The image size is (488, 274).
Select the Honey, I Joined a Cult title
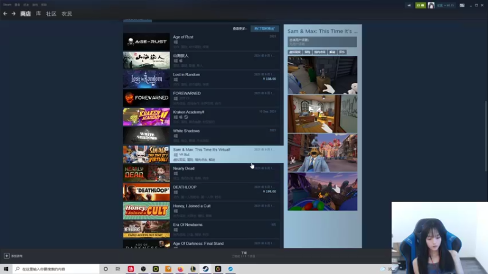coord(192,206)
